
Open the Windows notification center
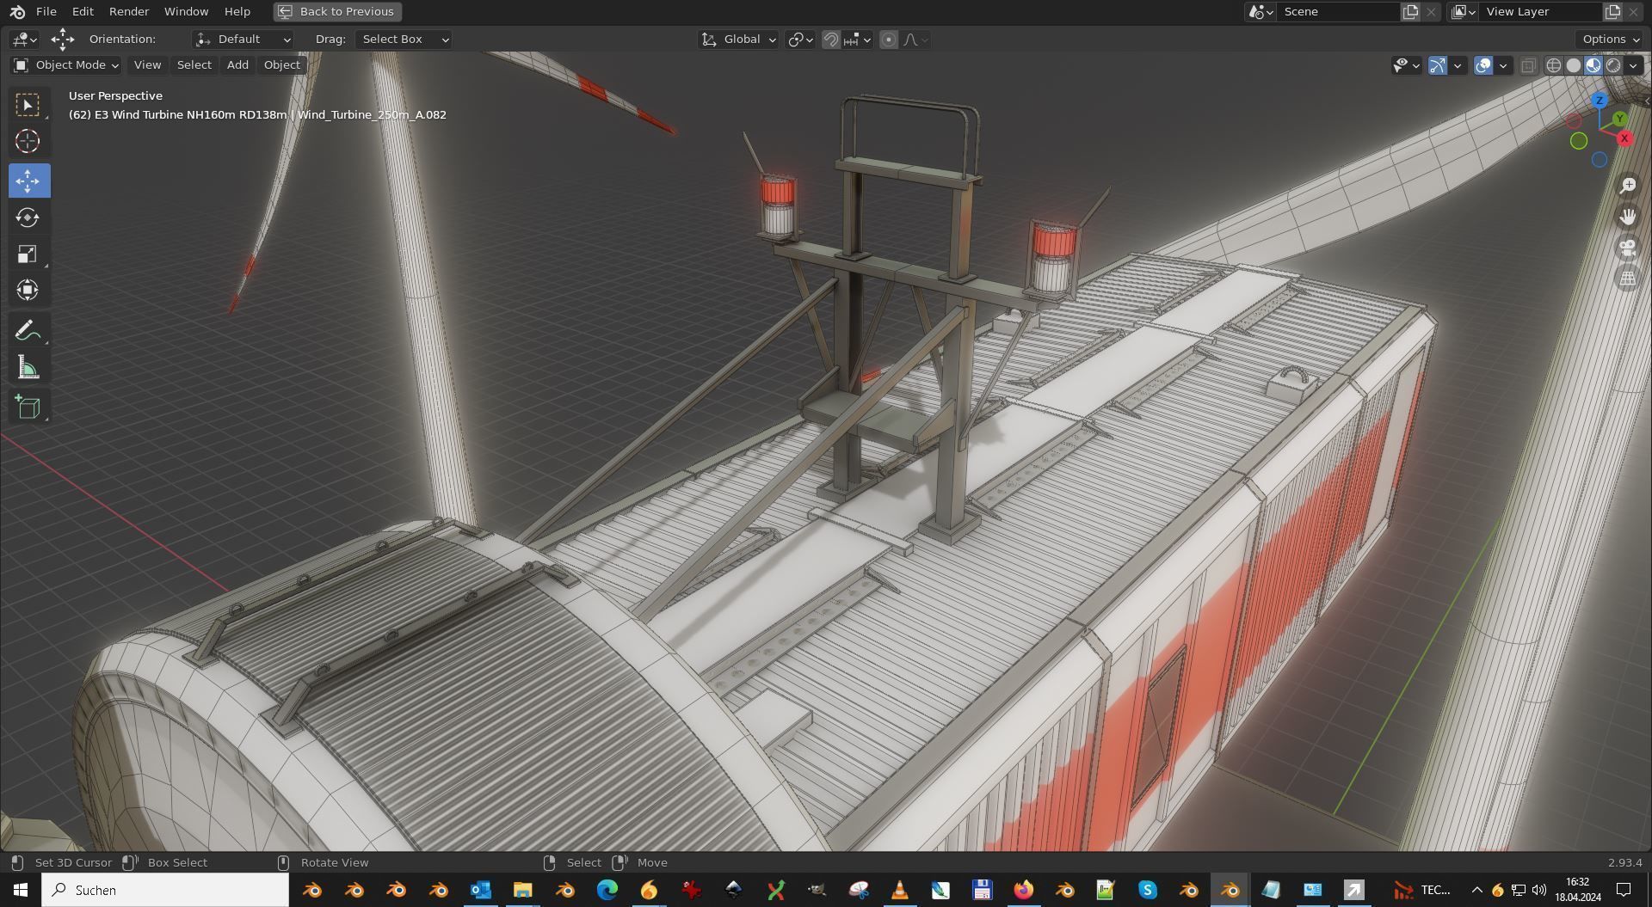click(x=1624, y=890)
